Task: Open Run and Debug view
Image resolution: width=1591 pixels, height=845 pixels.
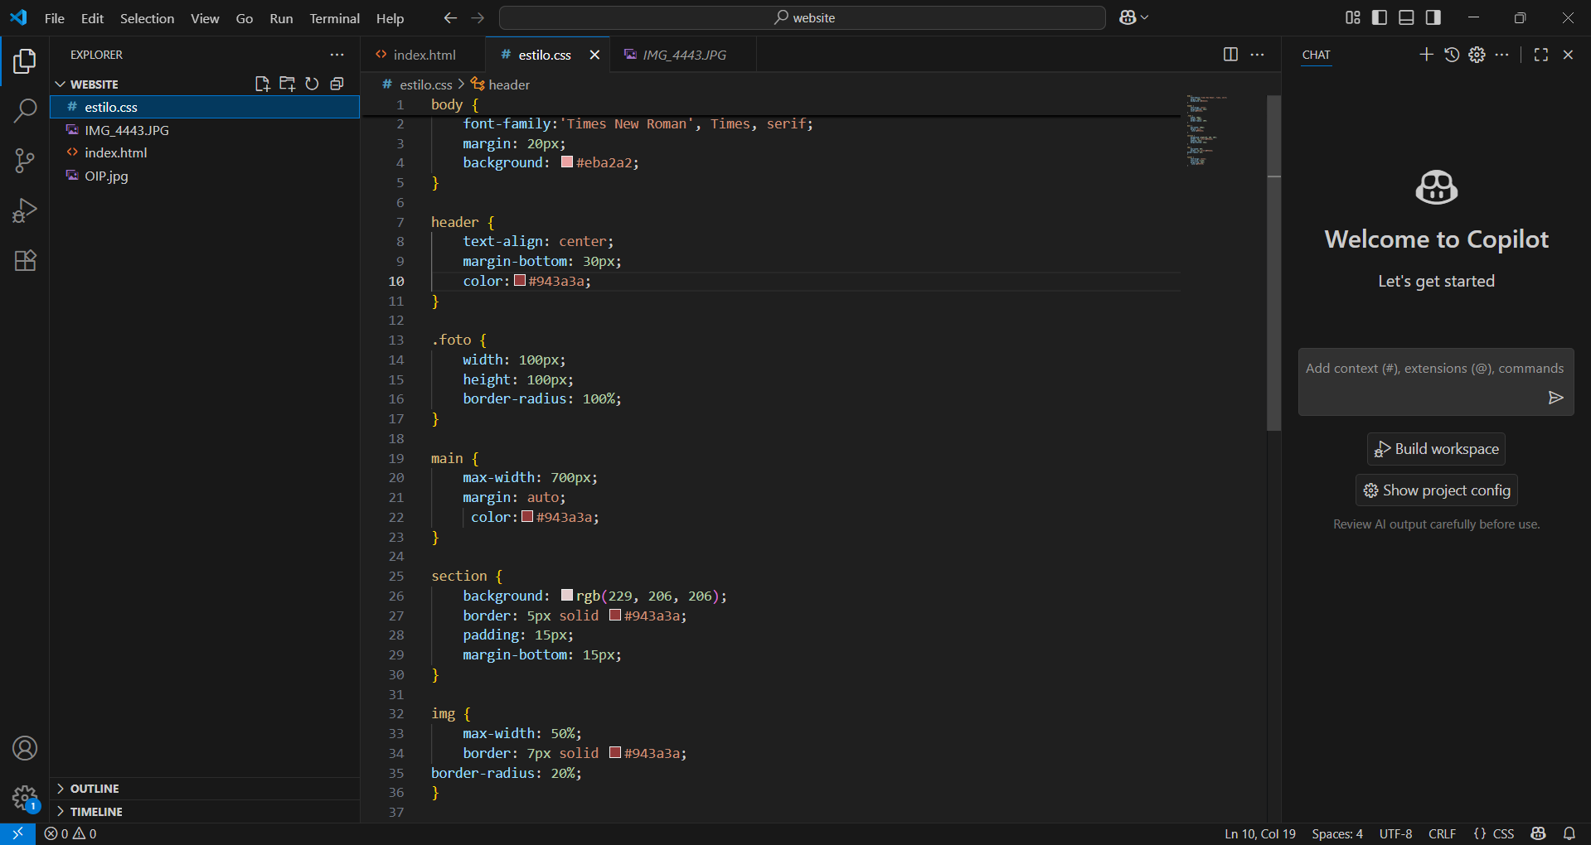Action: (25, 210)
